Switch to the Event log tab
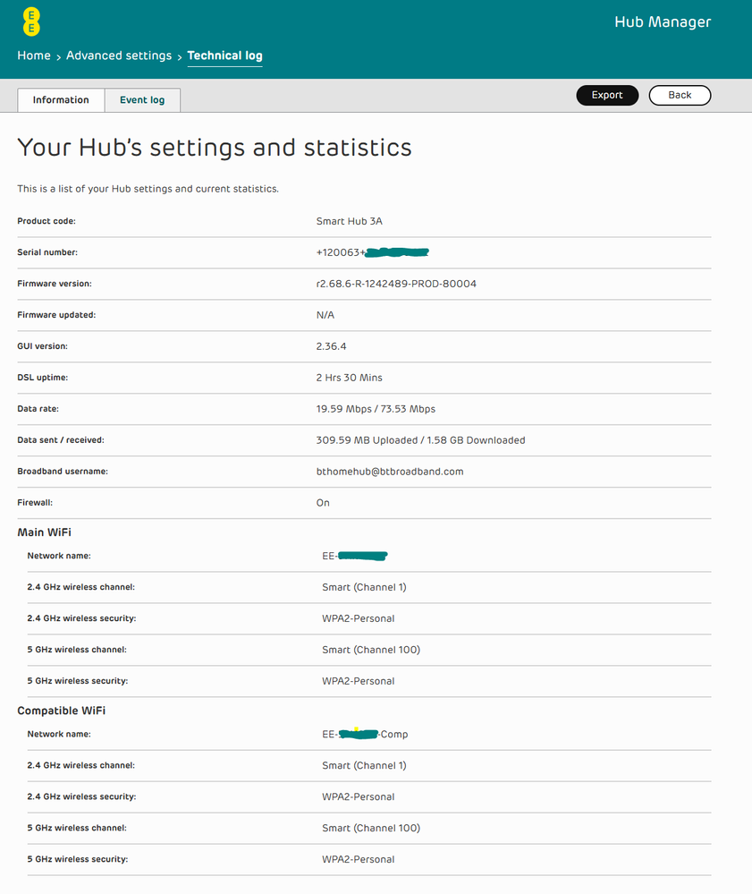Viewport: 752px width, 894px height. tap(142, 100)
